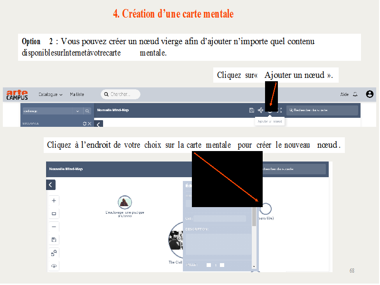Click the fullscreen icon in Mind-Map header
The image size is (380, 285).
279,110
